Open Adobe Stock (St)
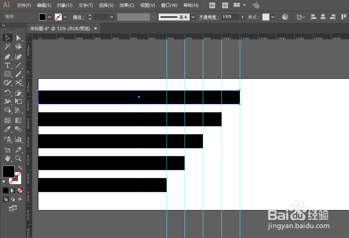 225,5
